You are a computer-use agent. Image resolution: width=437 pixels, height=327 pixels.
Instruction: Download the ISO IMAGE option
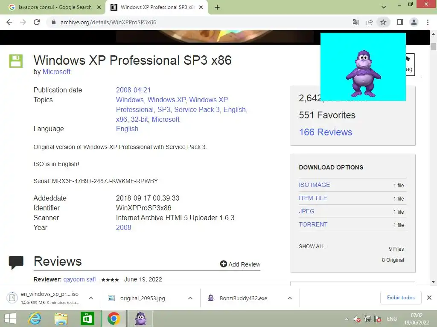point(315,185)
